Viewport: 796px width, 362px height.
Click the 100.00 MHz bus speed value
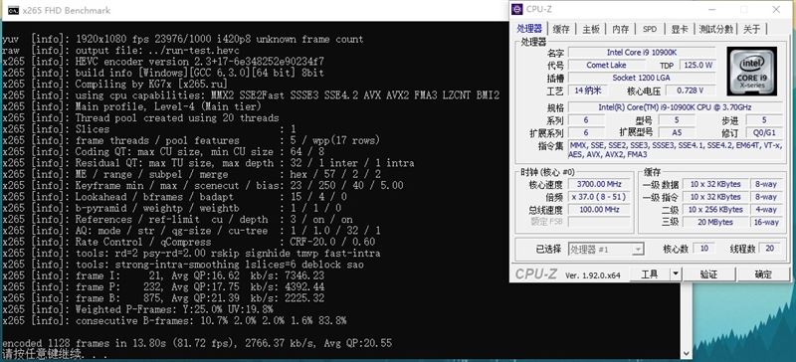[599, 210]
